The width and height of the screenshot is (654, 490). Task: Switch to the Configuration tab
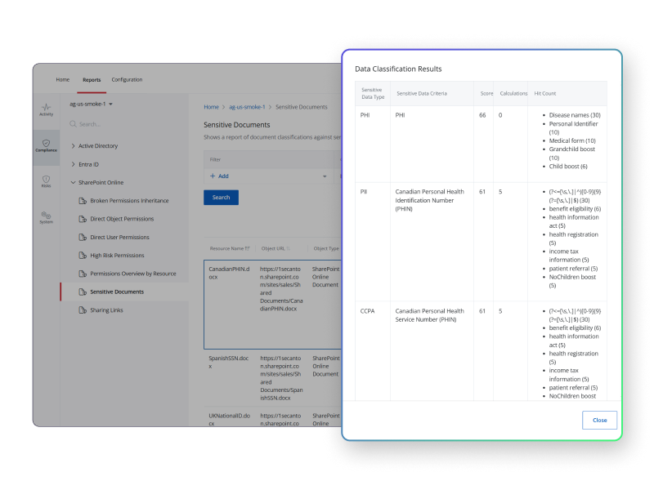127,79
